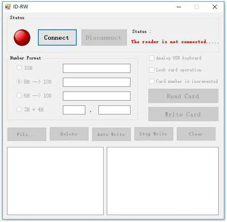
Task: Toggle Lock card operation checkbox
Action: 151,70
